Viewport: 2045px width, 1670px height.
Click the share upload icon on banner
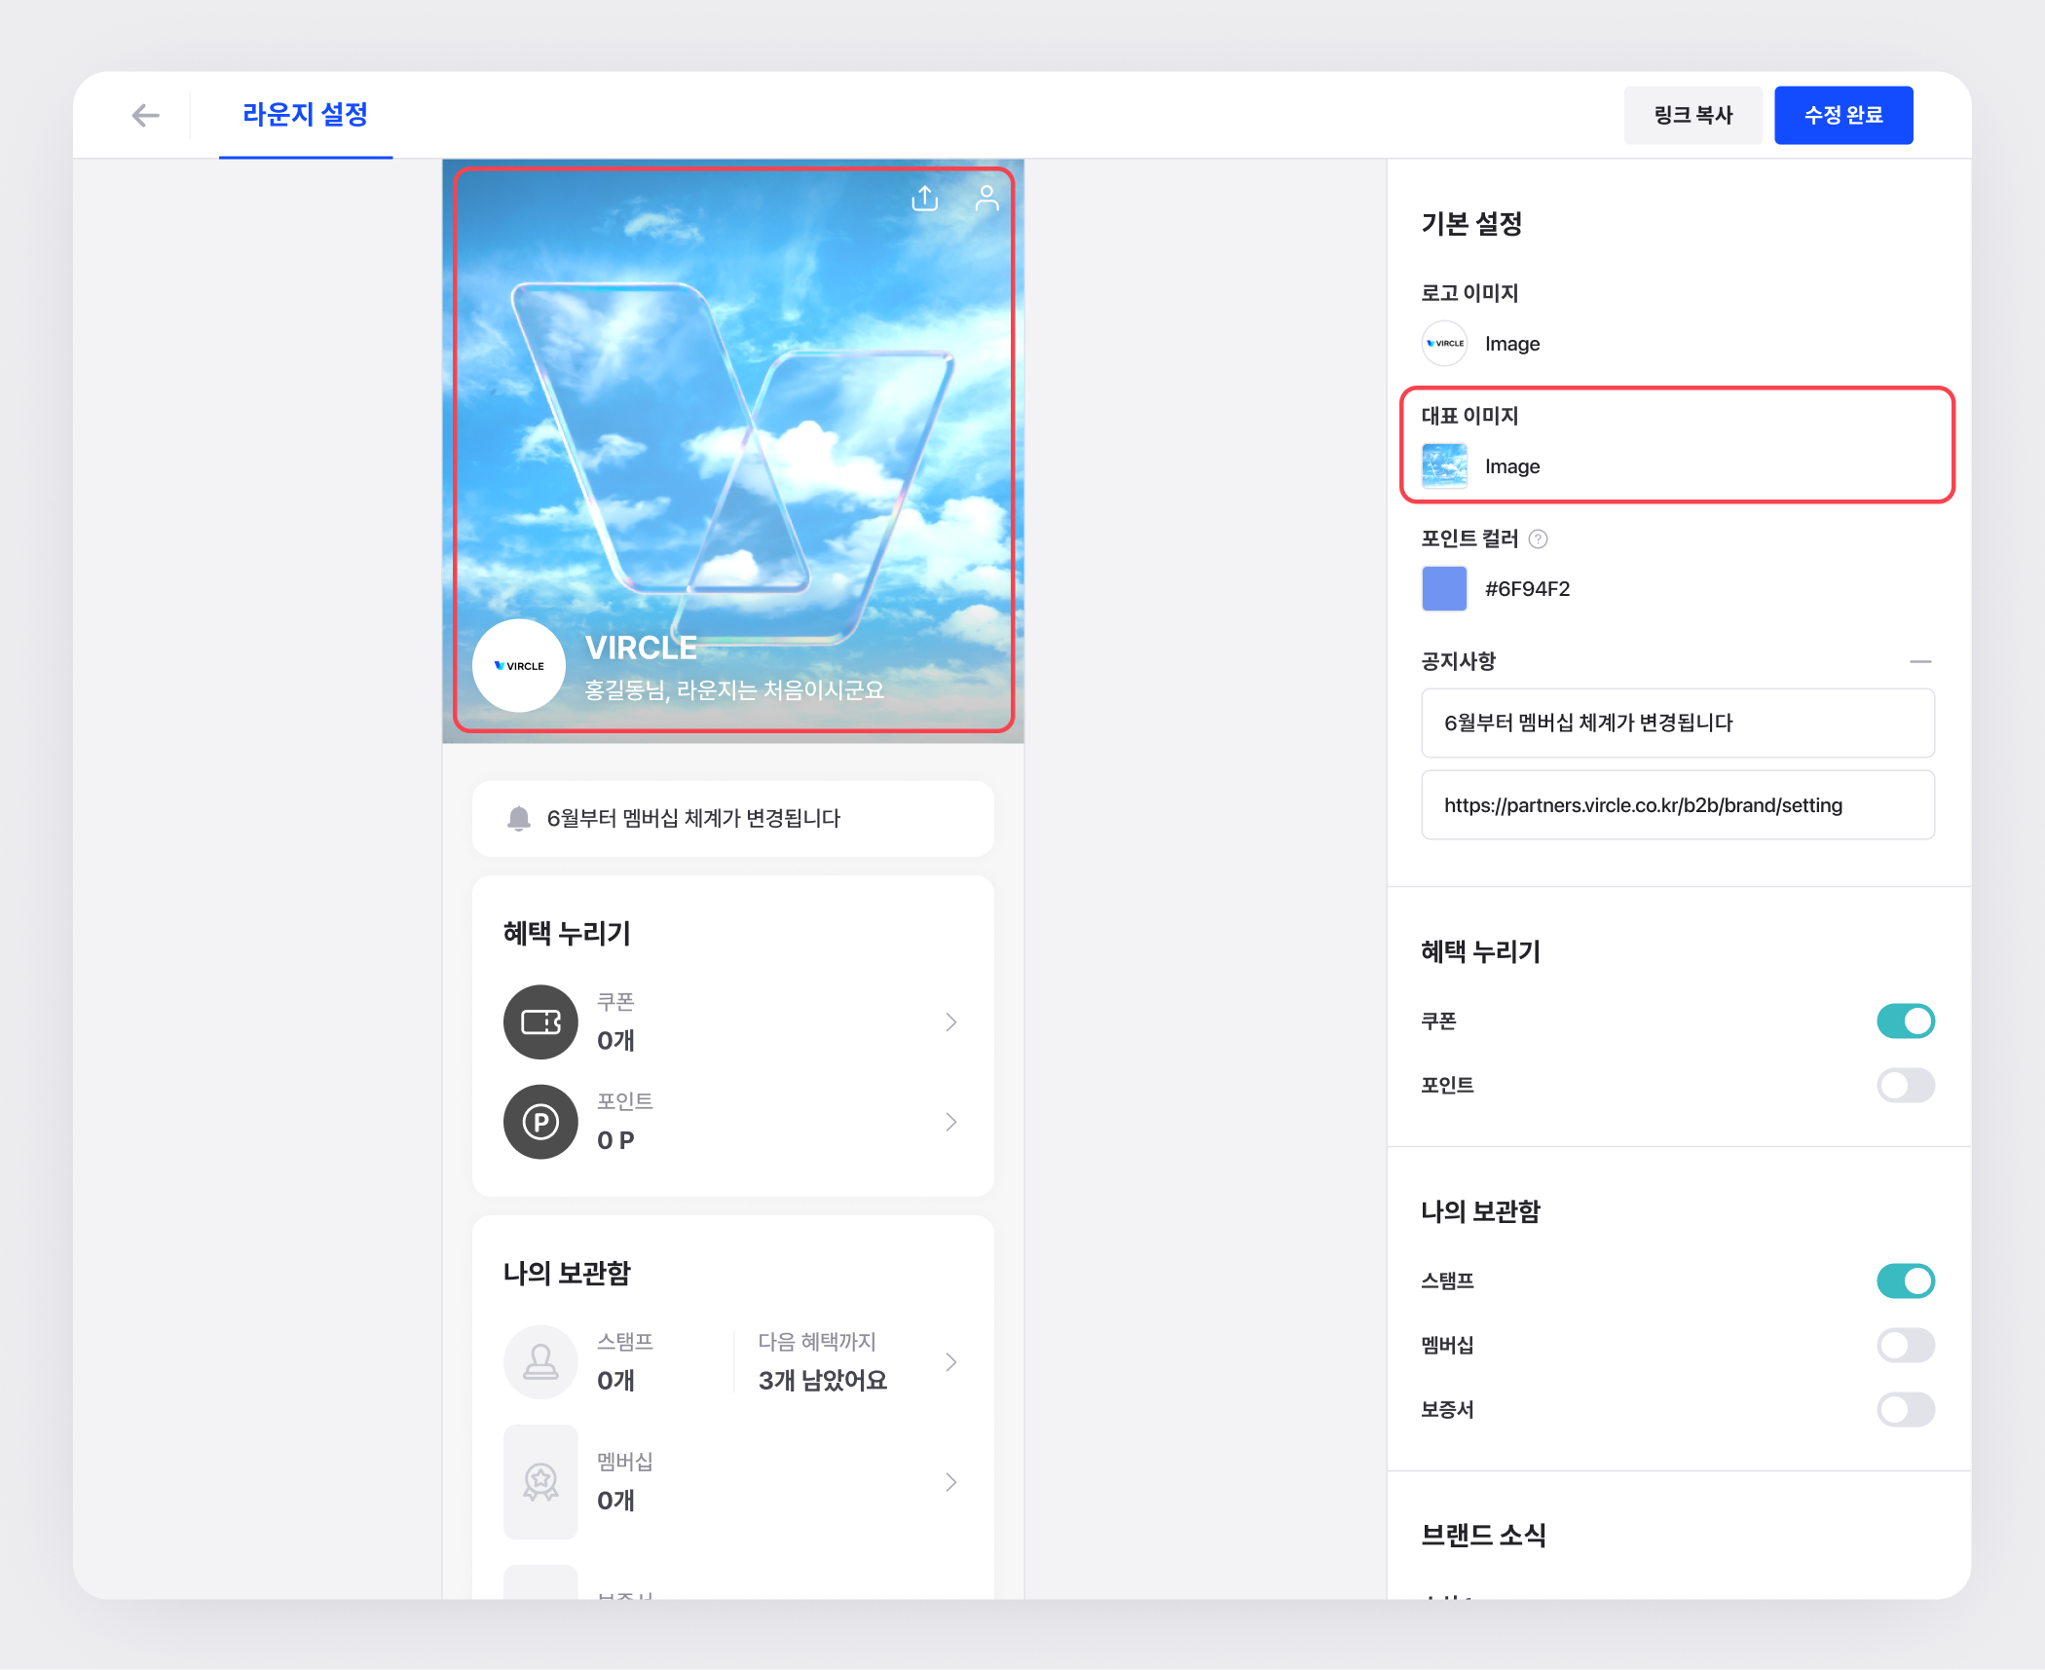tap(924, 199)
